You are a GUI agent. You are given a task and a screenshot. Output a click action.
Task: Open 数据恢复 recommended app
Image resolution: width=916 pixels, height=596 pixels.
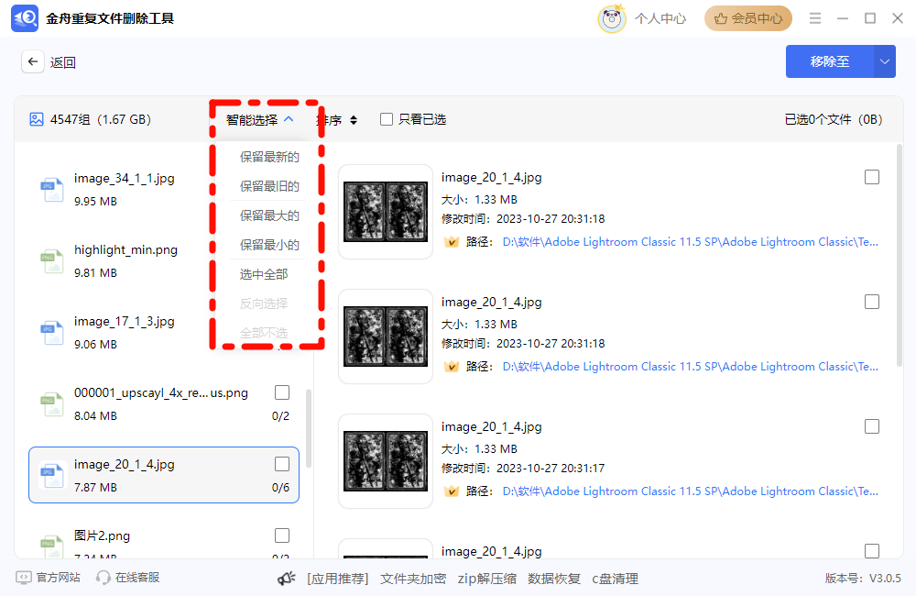pyautogui.click(x=554, y=579)
